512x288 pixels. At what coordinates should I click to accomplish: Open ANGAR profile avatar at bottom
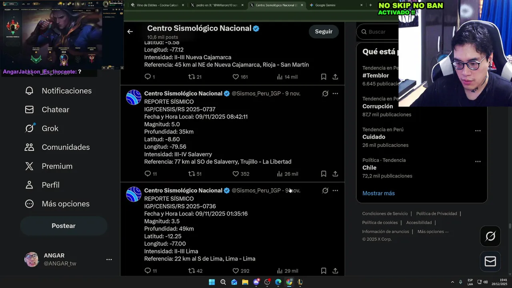coord(32,260)
